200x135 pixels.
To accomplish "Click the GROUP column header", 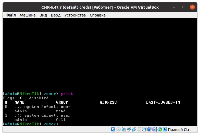I will pos(62,102).
